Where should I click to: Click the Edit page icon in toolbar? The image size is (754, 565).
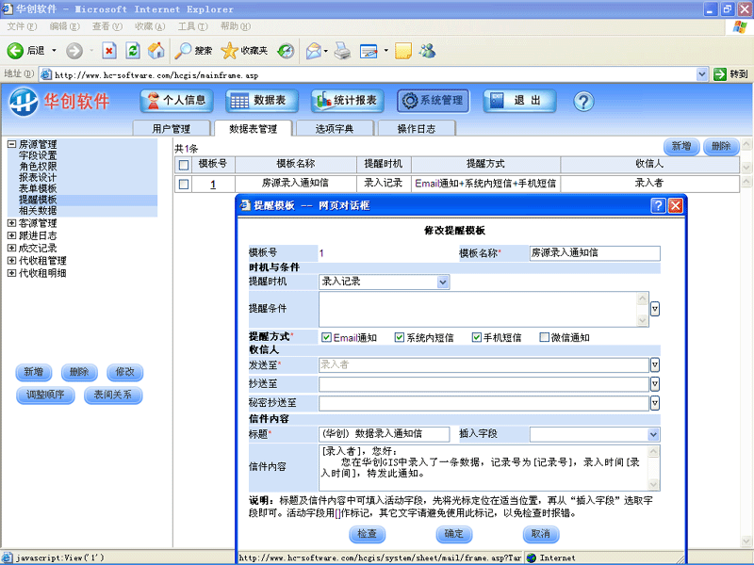[x=369, y=51]
